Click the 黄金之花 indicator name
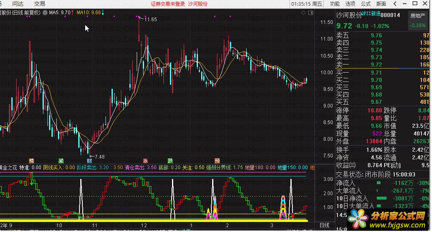The width and height of the screenshot is (432, 232). point(9,168)
